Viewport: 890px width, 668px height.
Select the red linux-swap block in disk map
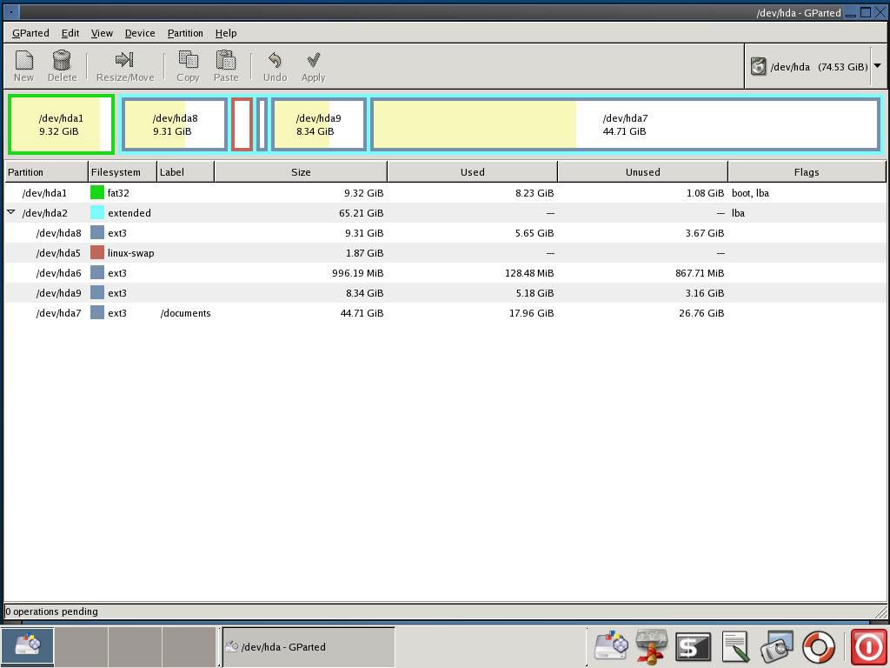point(242,124)
